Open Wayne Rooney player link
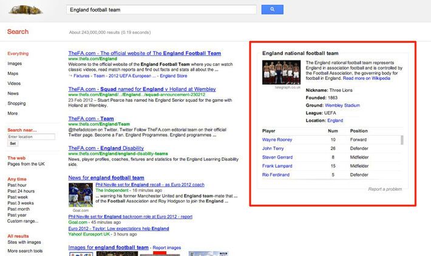The width and height of the screenshot is (431, 256). point(277,140)
